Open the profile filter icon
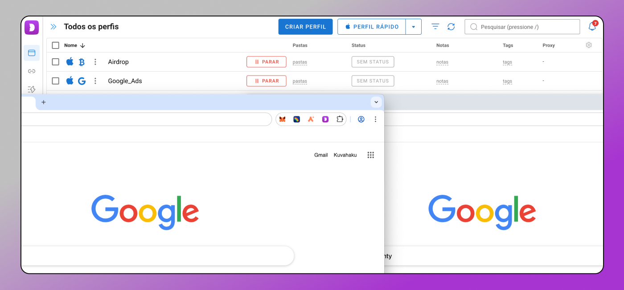The width and height of the screenshot is (624, 290). [x=435, y=27]
